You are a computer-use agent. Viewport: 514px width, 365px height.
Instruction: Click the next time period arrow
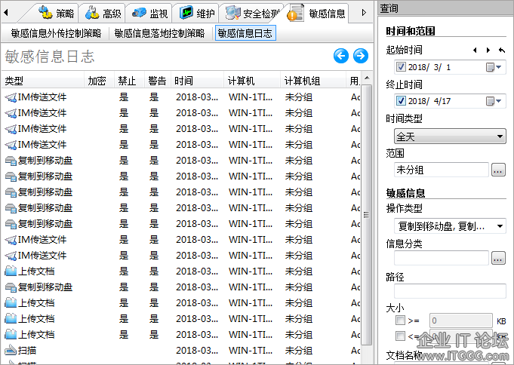point(488,50)
